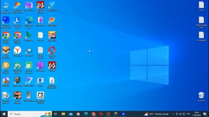Open Edge browser from the taskbar
Screen dimensions: 209x117
click(86, 114)
